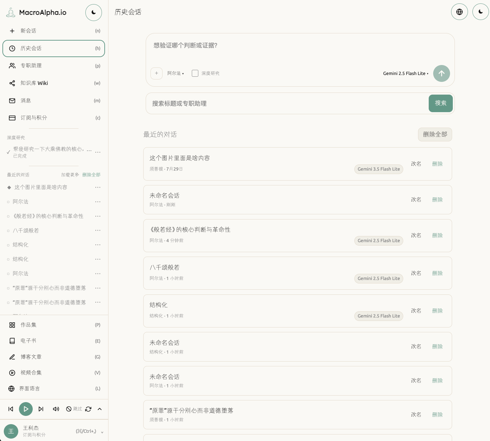Click the volume speaker icon

(56, 409)
